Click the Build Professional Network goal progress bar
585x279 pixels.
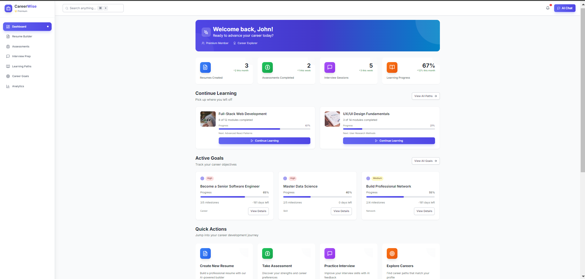click(400, 197)
